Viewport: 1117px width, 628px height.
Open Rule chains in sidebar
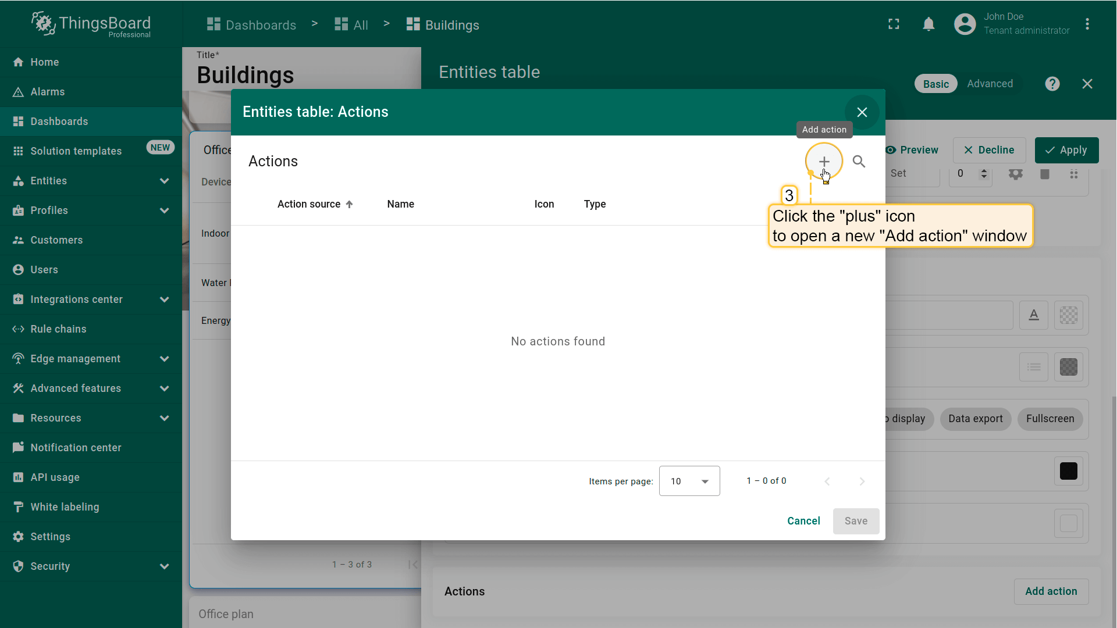58,329
